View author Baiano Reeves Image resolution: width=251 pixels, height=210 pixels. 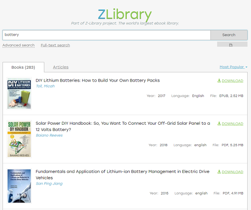coord(49,135)
